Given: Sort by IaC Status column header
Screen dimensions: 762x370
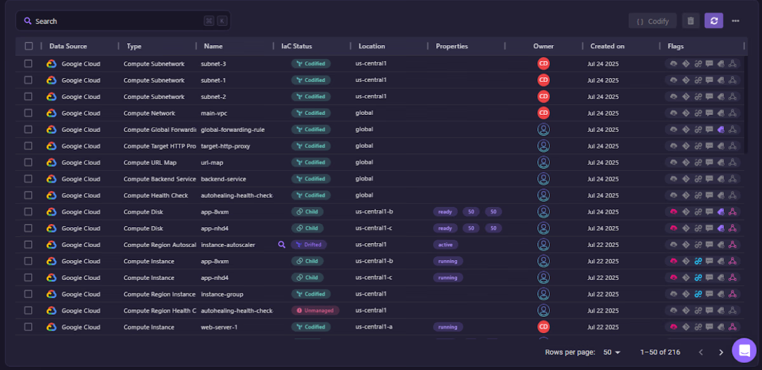Looking at the screenshot, I should [297, 46].
